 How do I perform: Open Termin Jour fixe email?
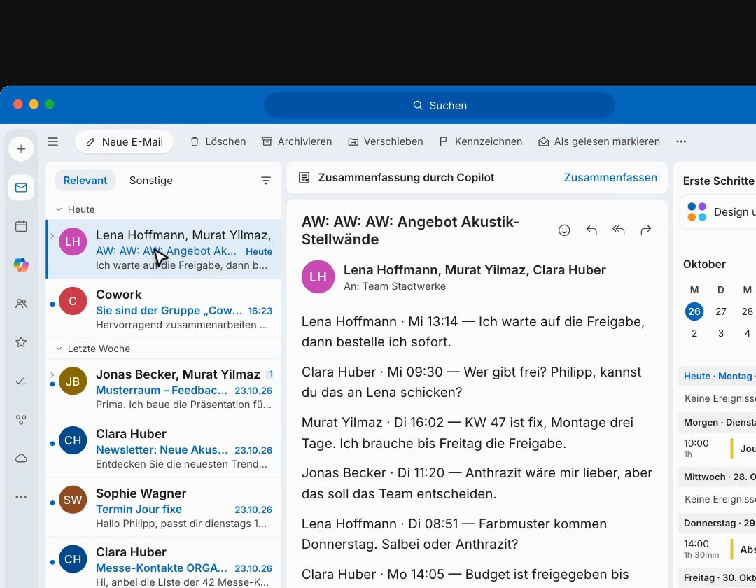tap(164, 508)
